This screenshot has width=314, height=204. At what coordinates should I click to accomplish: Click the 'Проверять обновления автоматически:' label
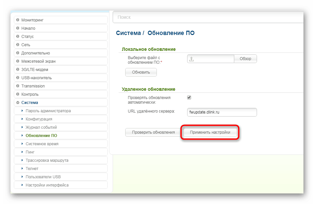pyautogui.click(x=149, y=100)
